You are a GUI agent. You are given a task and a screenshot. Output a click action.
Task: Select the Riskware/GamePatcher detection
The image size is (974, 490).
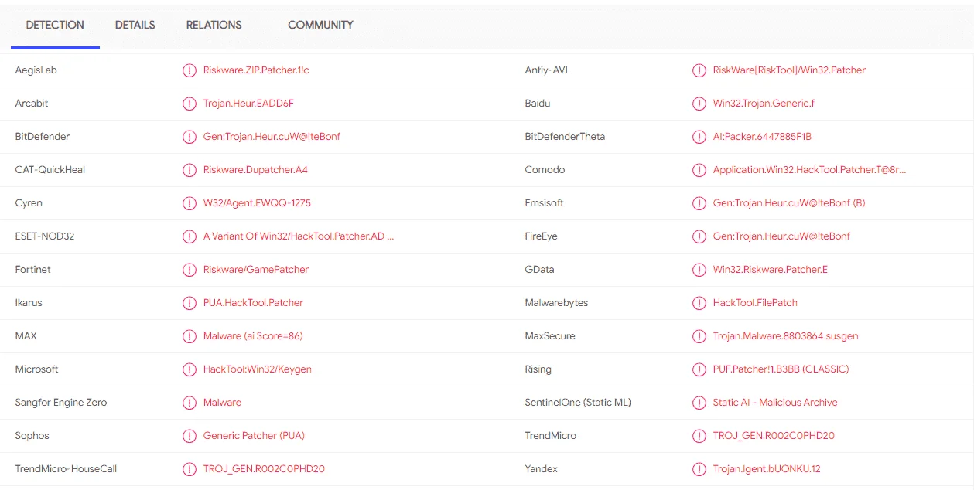[x=256, y=270]
